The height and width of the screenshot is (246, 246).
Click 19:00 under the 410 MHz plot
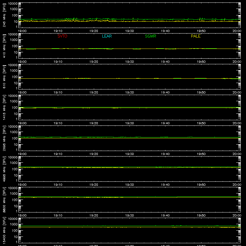(22, 62)
